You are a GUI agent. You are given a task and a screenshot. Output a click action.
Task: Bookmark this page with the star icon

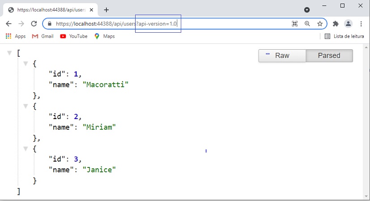320,24
